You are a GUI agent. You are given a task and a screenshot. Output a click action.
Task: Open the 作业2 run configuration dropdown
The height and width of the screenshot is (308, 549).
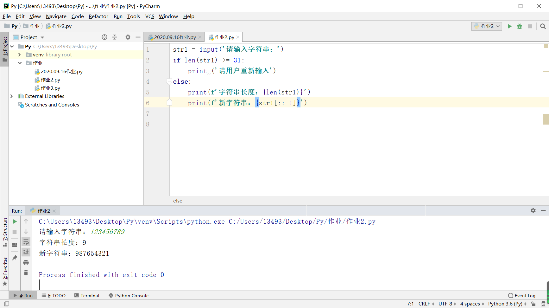(x=487, y=26)
